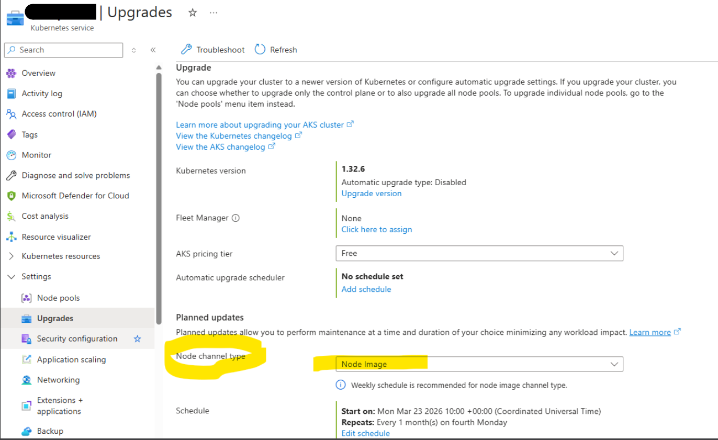Screen dimensions: 718x440
Task: Click the Microsoft Defender for Cloud shield icon
Action: 12,196
